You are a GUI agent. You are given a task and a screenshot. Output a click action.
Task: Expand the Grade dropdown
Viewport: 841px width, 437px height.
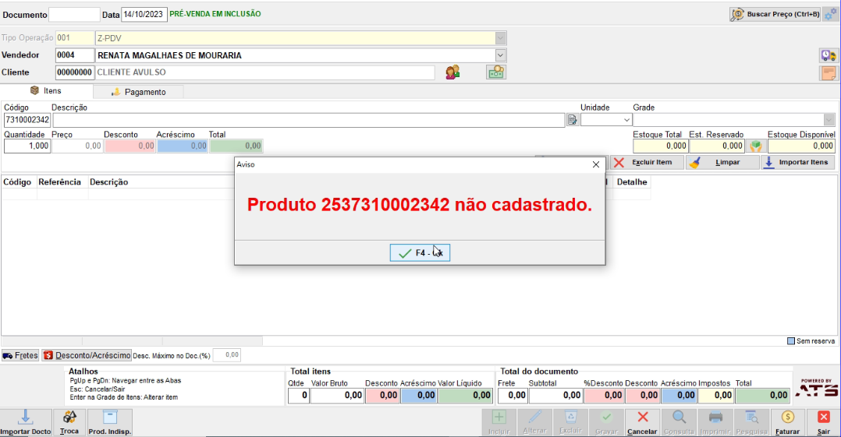click(x=829, y=120)
